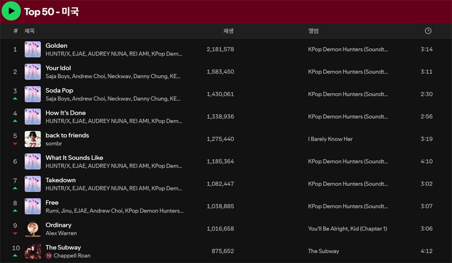Select the song title How It's Done
Screen dimensions: 452x263
pos(66,113)
